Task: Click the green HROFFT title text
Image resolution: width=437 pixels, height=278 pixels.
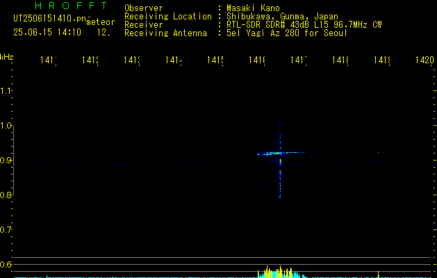Action: tap(72, 6)
